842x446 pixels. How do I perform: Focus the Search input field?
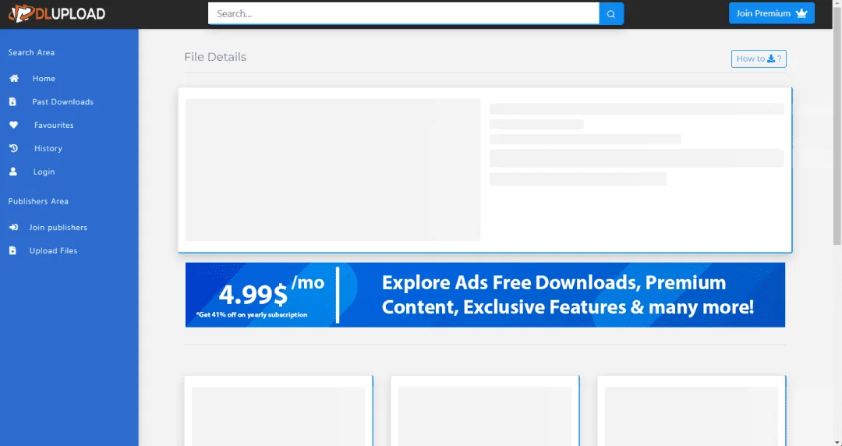pyautogui.click(x=404, y=14)
